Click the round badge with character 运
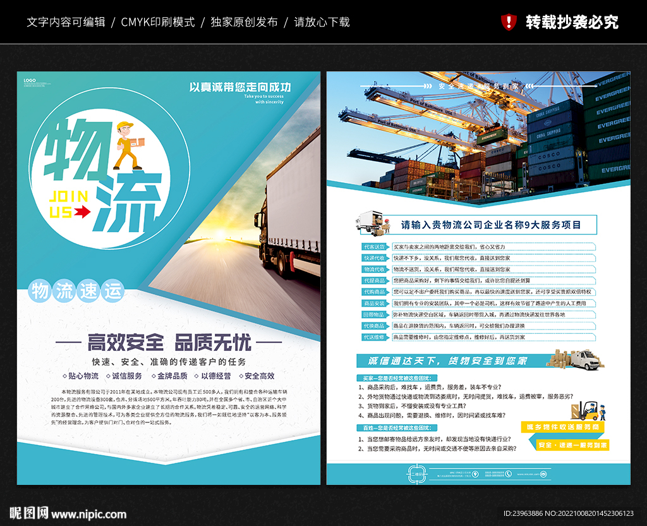 [113, 291]
